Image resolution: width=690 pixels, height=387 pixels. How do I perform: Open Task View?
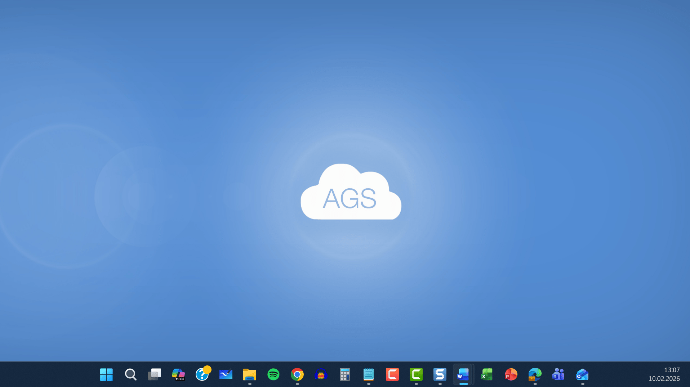154,374
